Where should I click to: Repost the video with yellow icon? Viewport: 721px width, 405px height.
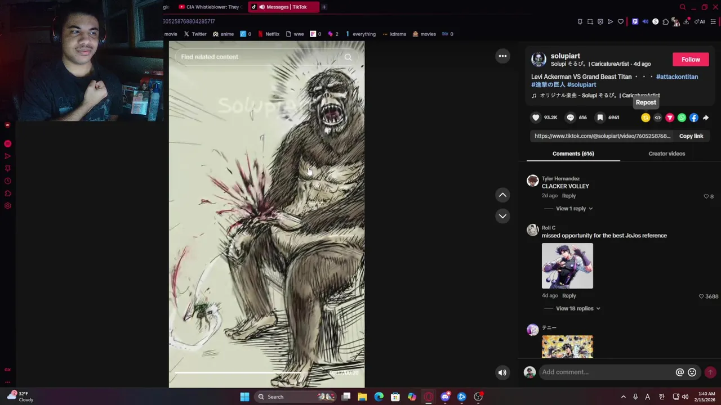pyautogui.click(x=646, y=118)
